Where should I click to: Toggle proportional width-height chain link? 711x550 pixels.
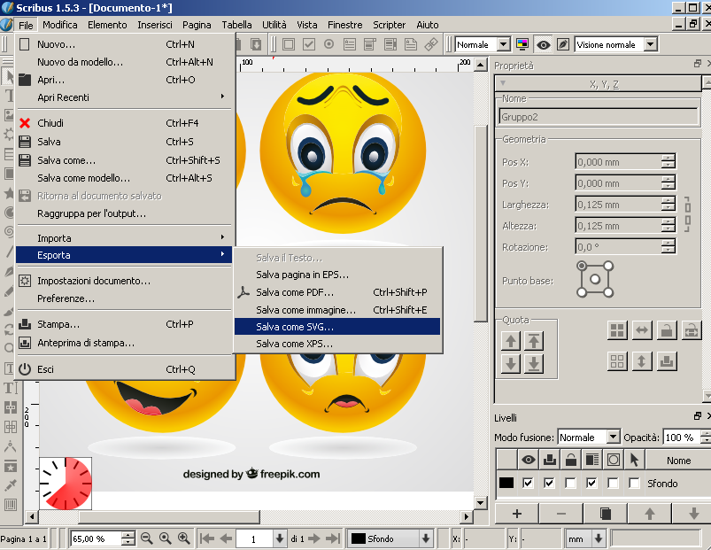(687, 214)
